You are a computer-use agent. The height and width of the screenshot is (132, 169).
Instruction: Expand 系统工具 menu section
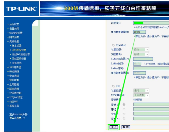click(14, 106)
